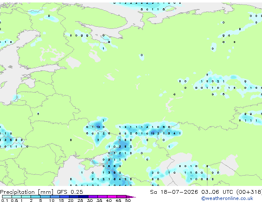Click the '40' legend value
The width and height of the screenshot is (262, 202).
(x=109, y=200)
